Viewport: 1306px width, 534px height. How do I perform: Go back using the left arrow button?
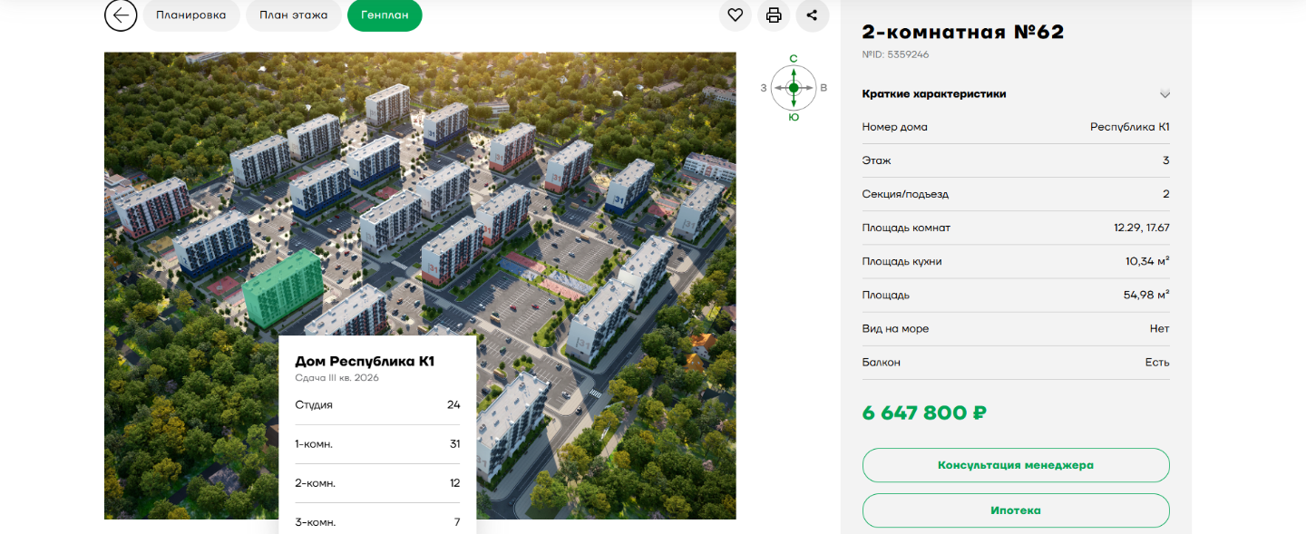point(121,15)
